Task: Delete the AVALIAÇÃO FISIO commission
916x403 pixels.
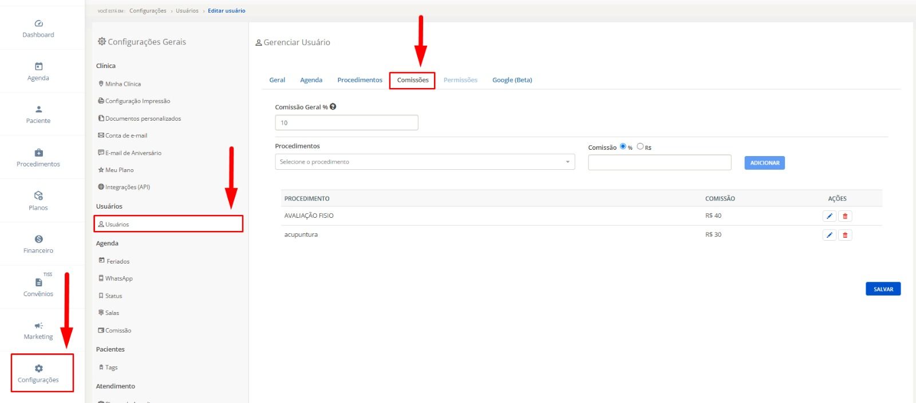Action: 845,216
